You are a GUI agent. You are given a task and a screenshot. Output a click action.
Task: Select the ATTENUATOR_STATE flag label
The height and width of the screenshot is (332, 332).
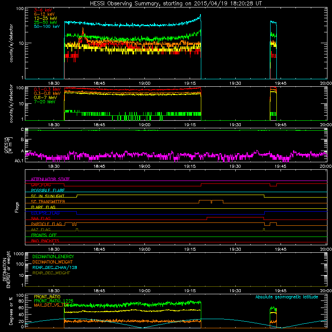tap(50, 179)
